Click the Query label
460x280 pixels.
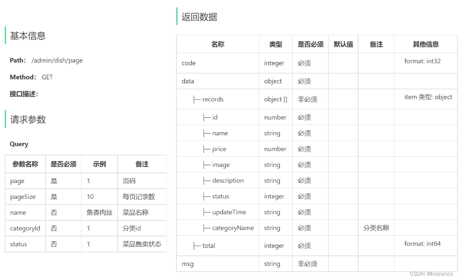19,144
